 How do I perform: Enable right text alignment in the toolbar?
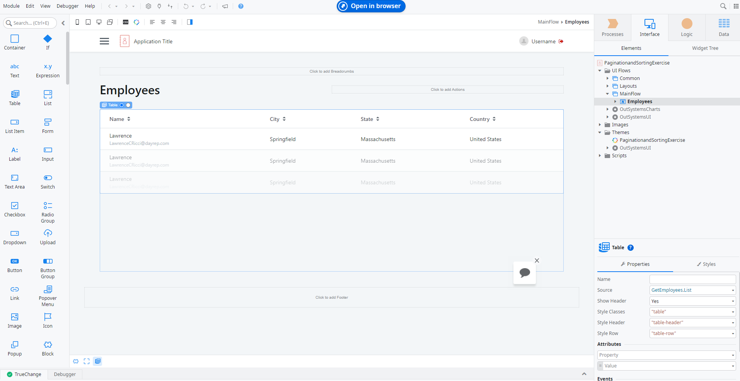174,22
